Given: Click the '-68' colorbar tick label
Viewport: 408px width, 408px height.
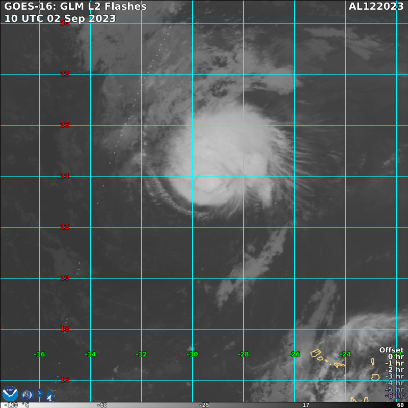Looking at the screenshot, I should pos(102,405).
